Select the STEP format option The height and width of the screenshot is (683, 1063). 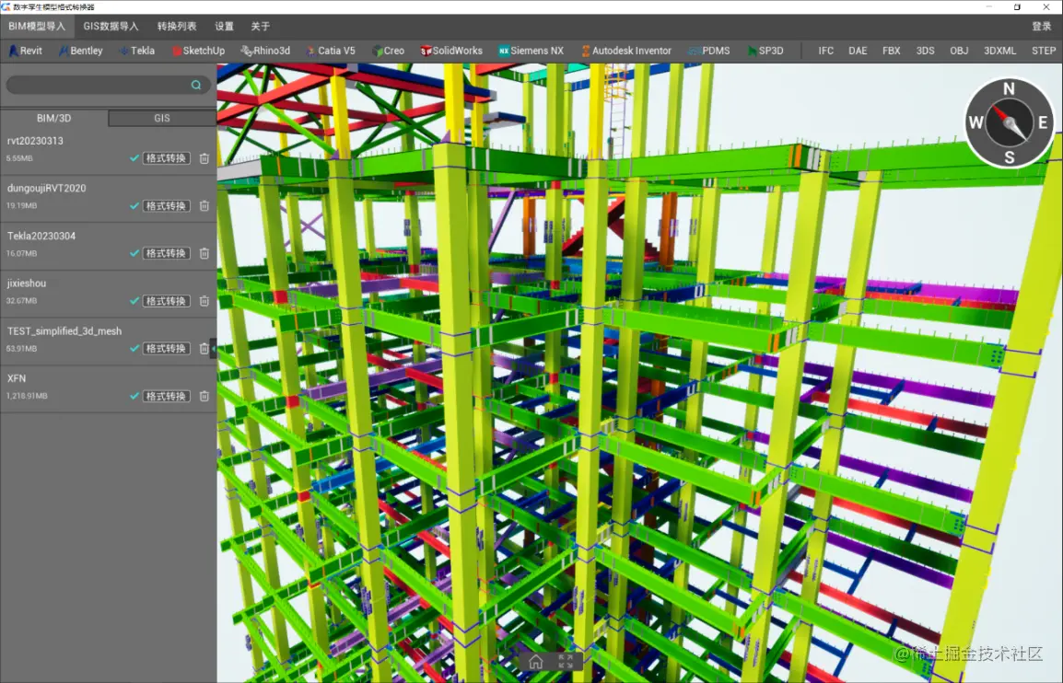[1044, 51]
